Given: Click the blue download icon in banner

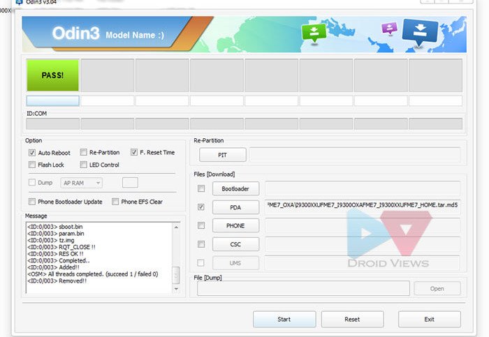Looking at the screenshot, I should click(x=420, y=32).
